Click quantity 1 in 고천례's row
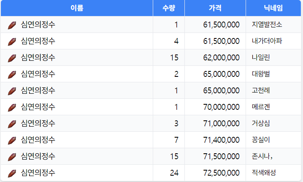This screenshot has height=182, width=303. click(176, 90)
